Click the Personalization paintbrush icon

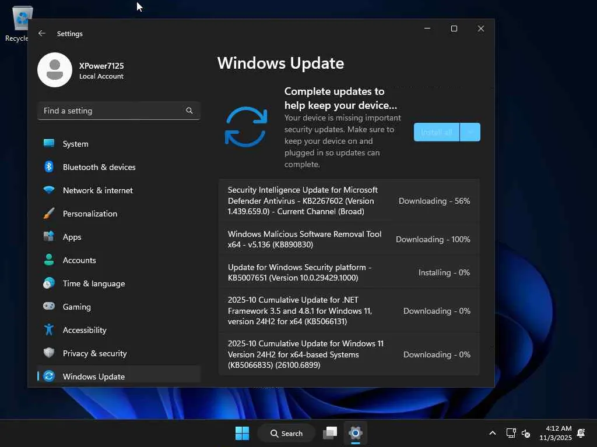[x=49, y=213]
